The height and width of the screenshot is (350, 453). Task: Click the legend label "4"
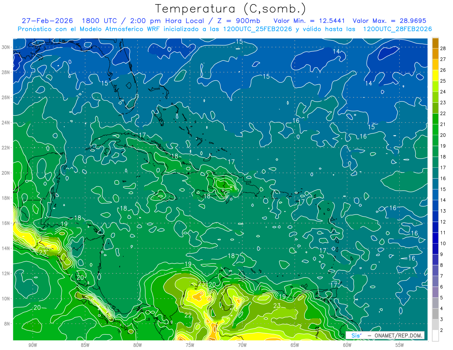pos(442,309)
